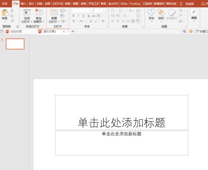
Task: Select Align Left paragraph button
Action: [113, 21]
